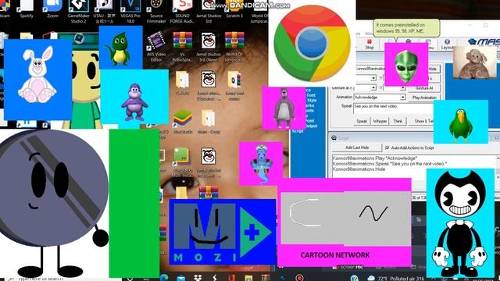Viewport: 500px width, 281px height.
Task: Select Jamal Studios 3rd icon in top row
Action: [209, 11]
